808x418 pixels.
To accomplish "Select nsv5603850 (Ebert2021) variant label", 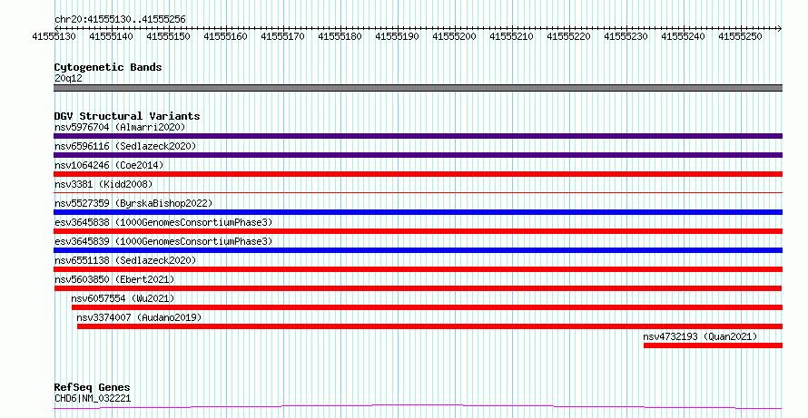I will point(114,279).
